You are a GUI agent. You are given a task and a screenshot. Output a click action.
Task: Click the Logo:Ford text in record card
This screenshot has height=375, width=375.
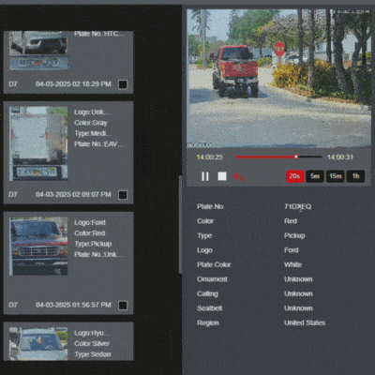(x=90, y=222)
